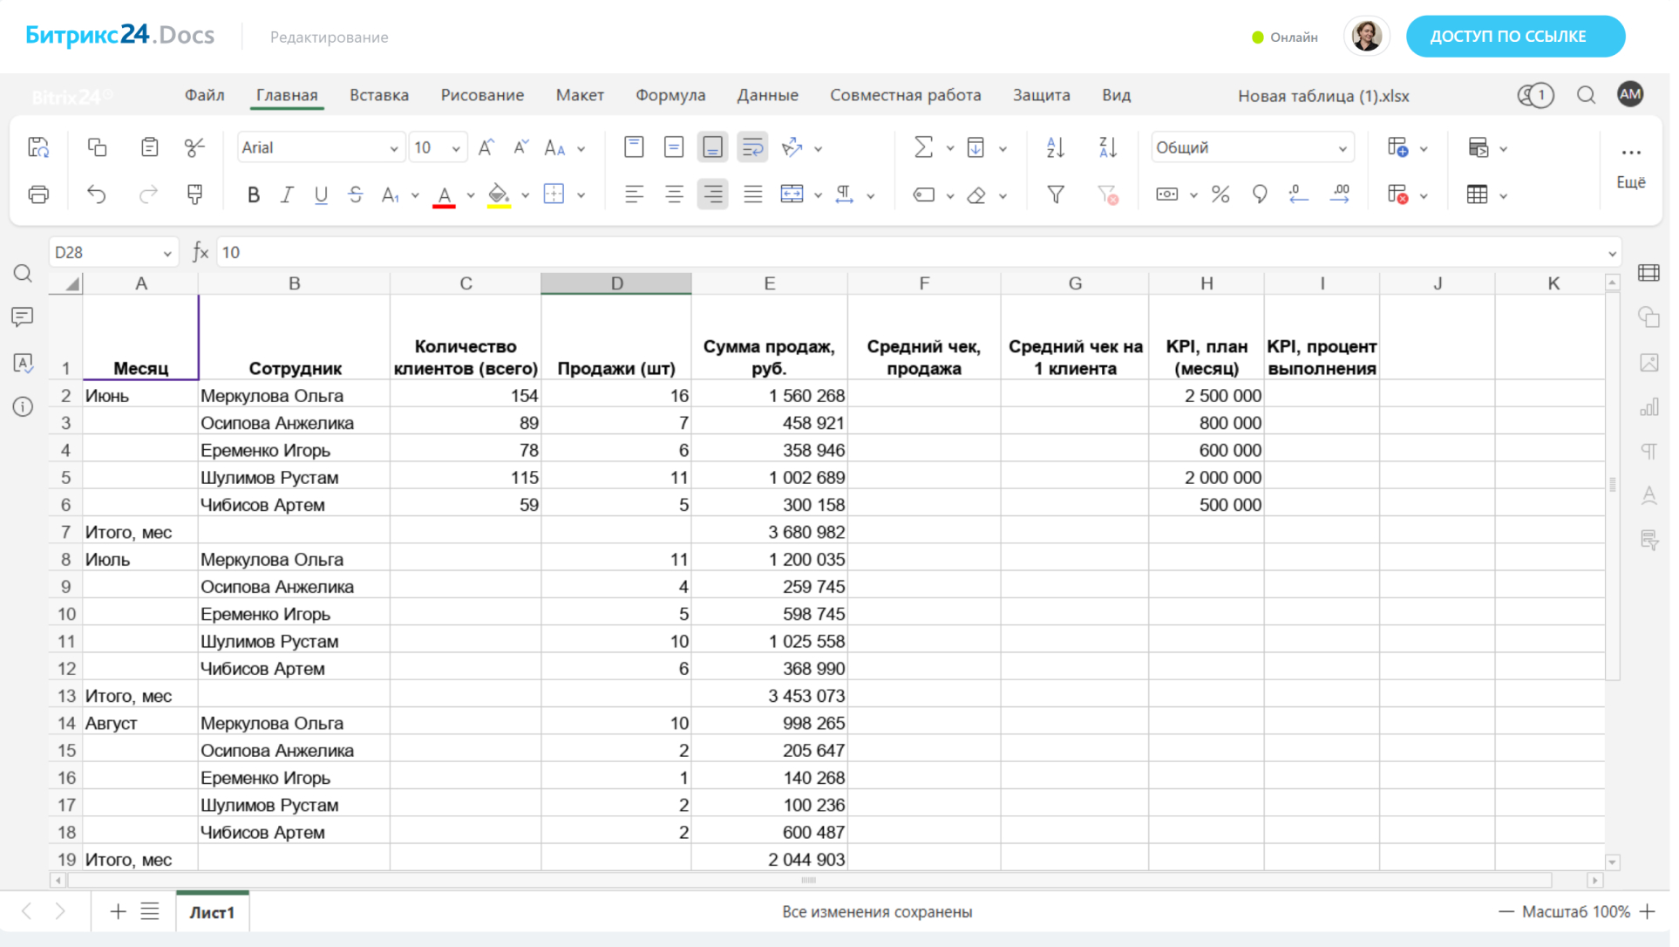Click the percent style icon
This screenshot has width=1679, height=947.
point(1220,194)
